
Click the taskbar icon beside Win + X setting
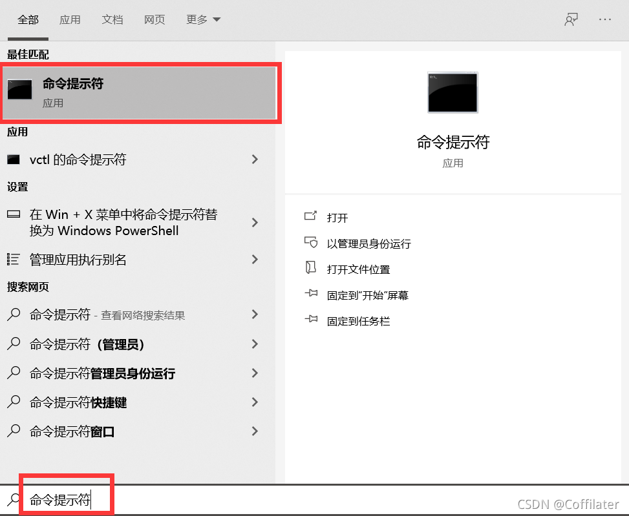pyautogui.click(x=14, y=214)
